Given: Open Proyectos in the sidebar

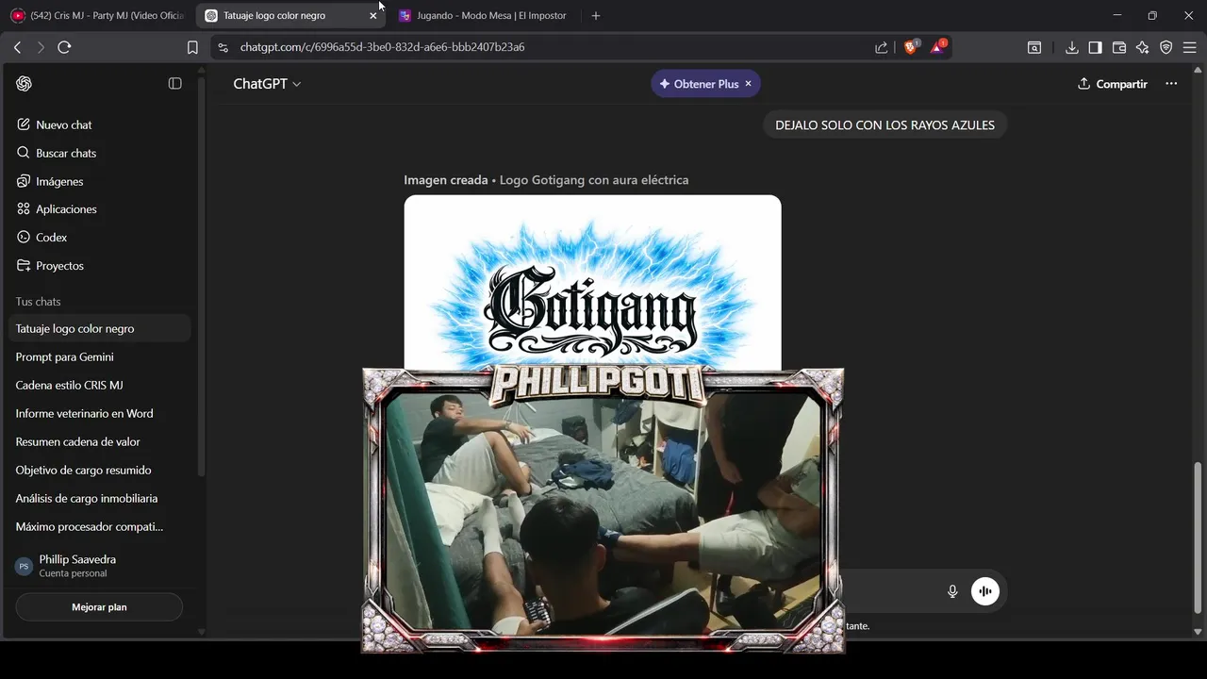Looking at the screenshot, I should tap(99, 266).
